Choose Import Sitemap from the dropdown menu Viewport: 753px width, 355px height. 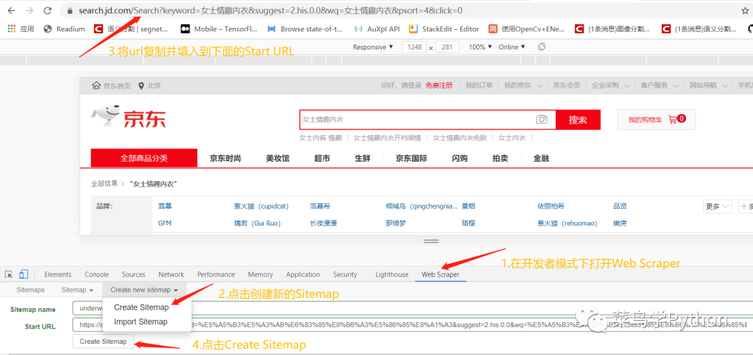pos(141,322)
